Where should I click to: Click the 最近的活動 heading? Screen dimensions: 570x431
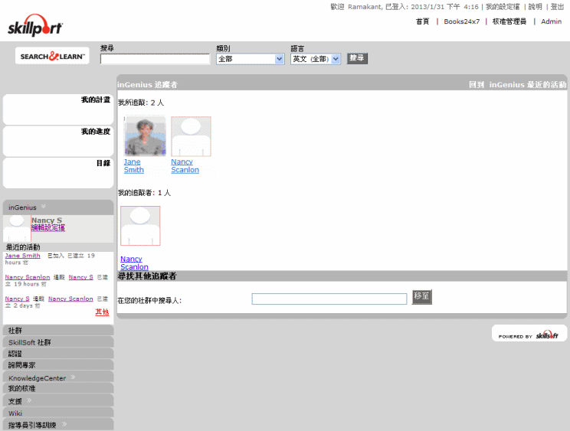tap(23, 247)
